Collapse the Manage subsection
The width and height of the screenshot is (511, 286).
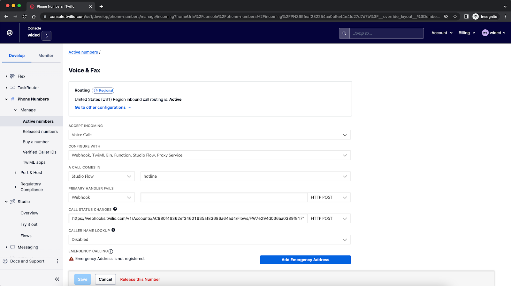pos(15,110)
